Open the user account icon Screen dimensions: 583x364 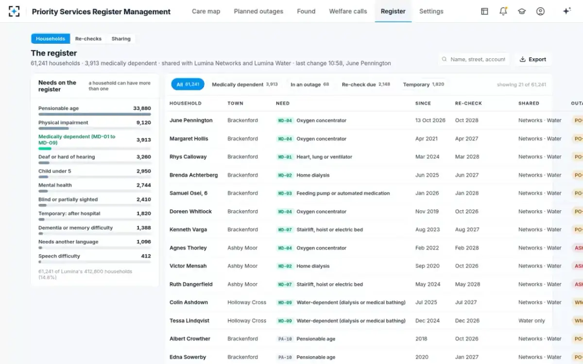point(540,11)
